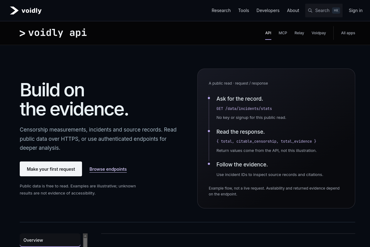The width and height of the screenshot is (370, 247).
Task: Switch to the Voidpay tab
Action: coord(319,33)
